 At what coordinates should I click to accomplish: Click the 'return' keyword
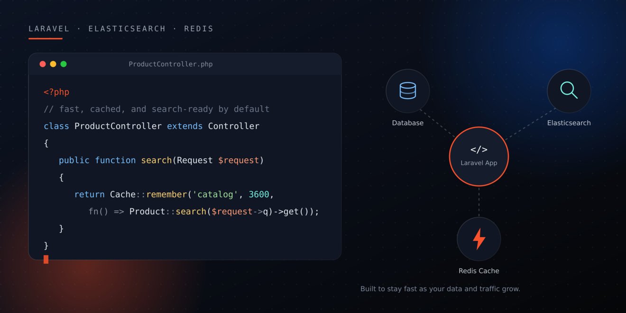90,194
